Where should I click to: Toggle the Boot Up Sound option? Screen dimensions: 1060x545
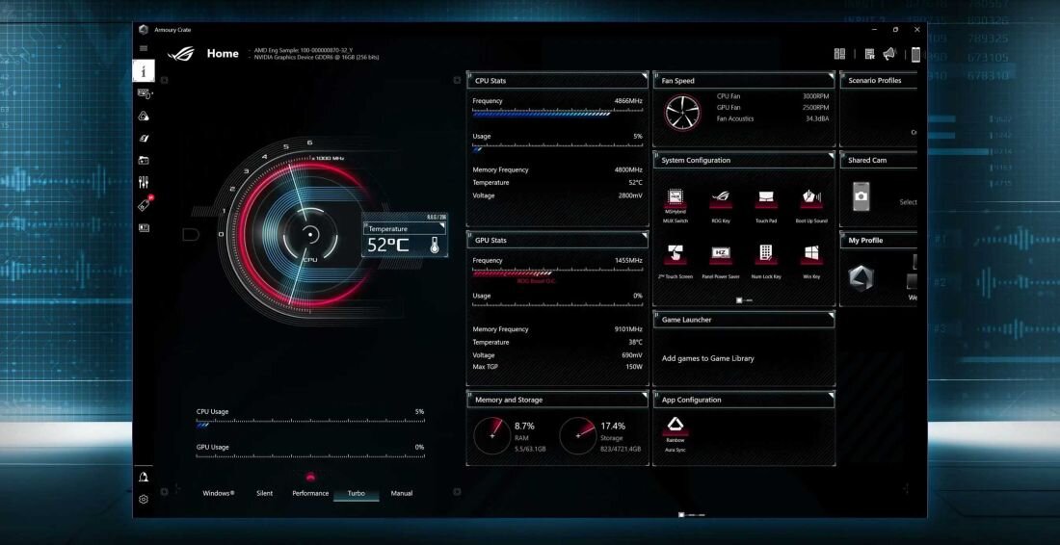tap(811, 199)
